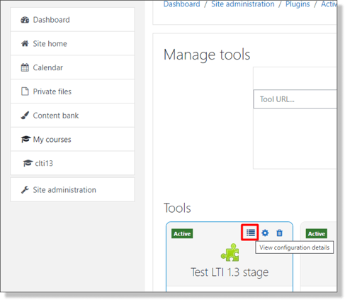Open the Plugins breadcrumb link
The width and height of the screenshot is (345, 300).
298,4
